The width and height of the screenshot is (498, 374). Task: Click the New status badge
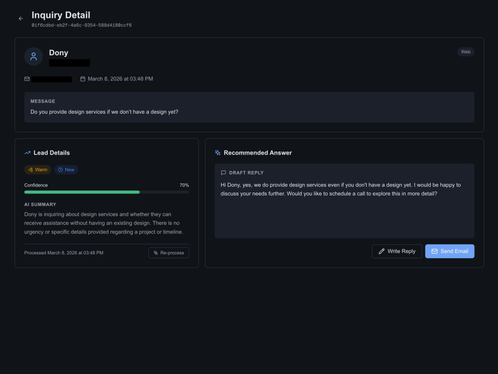click(66, 170)
